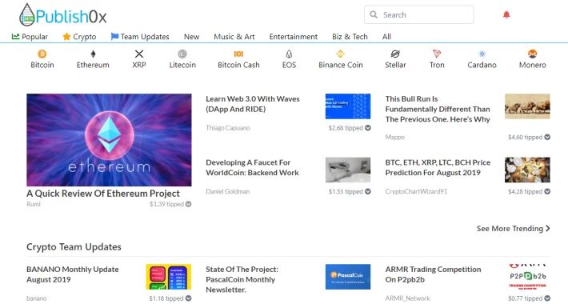Open the Crypto tab label

click(85, 37)
